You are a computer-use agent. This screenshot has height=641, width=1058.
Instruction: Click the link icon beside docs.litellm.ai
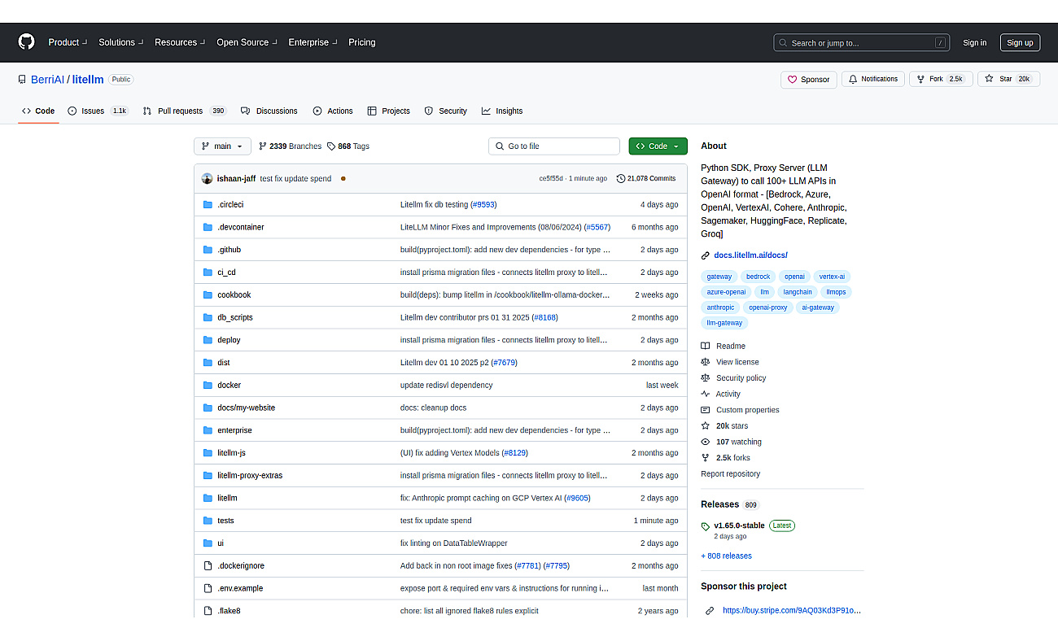tap(706, 255)
